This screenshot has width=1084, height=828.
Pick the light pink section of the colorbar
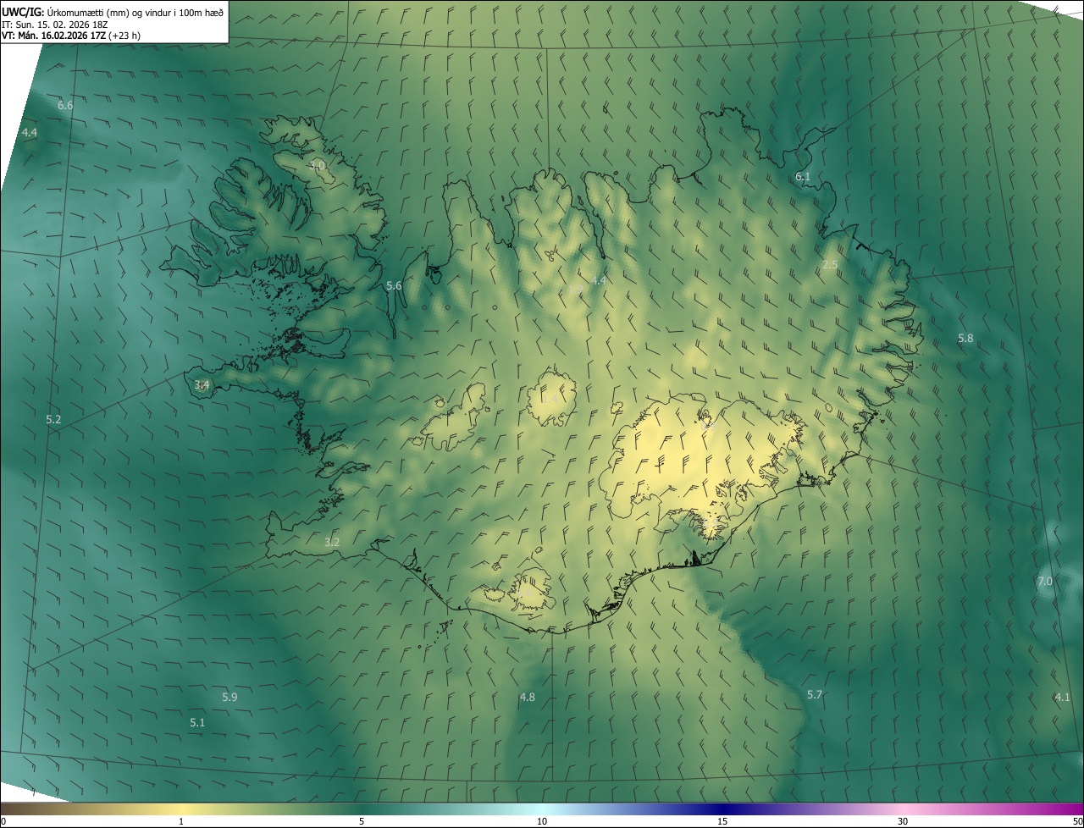pos(903,809)
